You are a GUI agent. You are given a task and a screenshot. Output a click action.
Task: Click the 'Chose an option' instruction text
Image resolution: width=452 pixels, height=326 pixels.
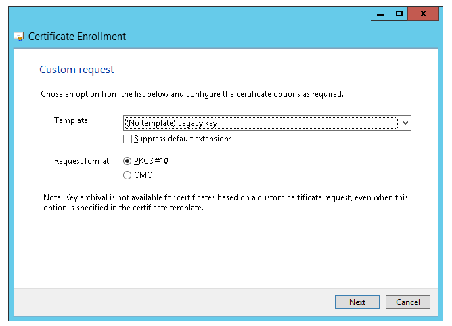tap(191, 94)
